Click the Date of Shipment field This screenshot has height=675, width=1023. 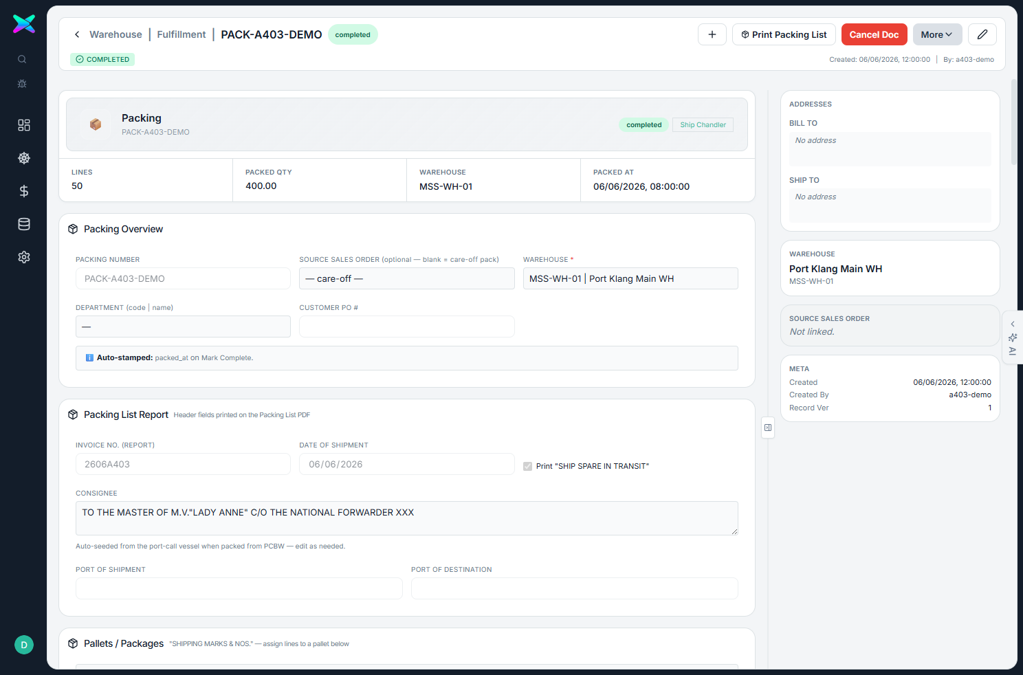pyautogui.click(x=406, y=464)
